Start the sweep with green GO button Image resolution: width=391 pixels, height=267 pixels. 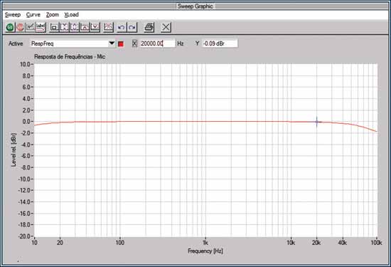click(x=10, y=27)
